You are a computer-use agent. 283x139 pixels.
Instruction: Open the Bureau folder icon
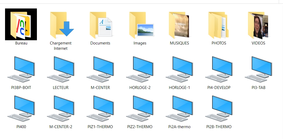pos(21,24)
